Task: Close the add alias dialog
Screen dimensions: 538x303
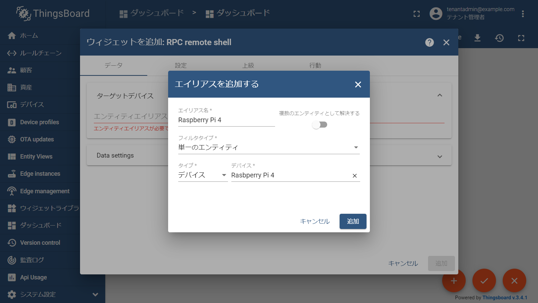Action: [x=358, y=85]
